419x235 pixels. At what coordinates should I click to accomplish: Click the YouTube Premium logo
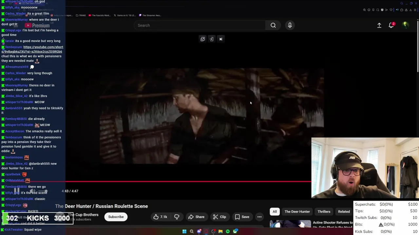pyautogui.click(x=37, y=25)
